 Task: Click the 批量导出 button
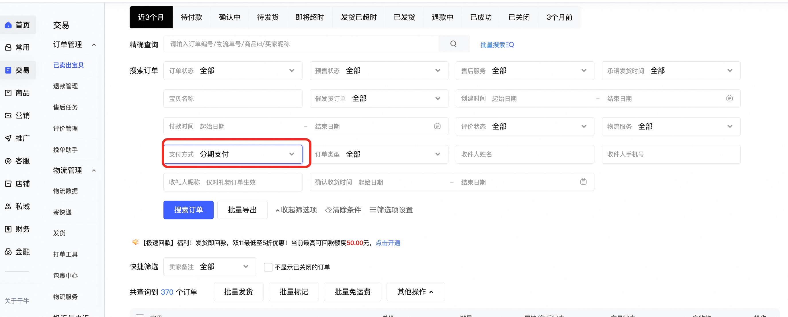242,210
